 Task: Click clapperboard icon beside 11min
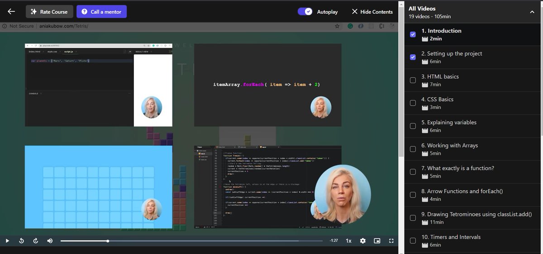tap(424, 222)
